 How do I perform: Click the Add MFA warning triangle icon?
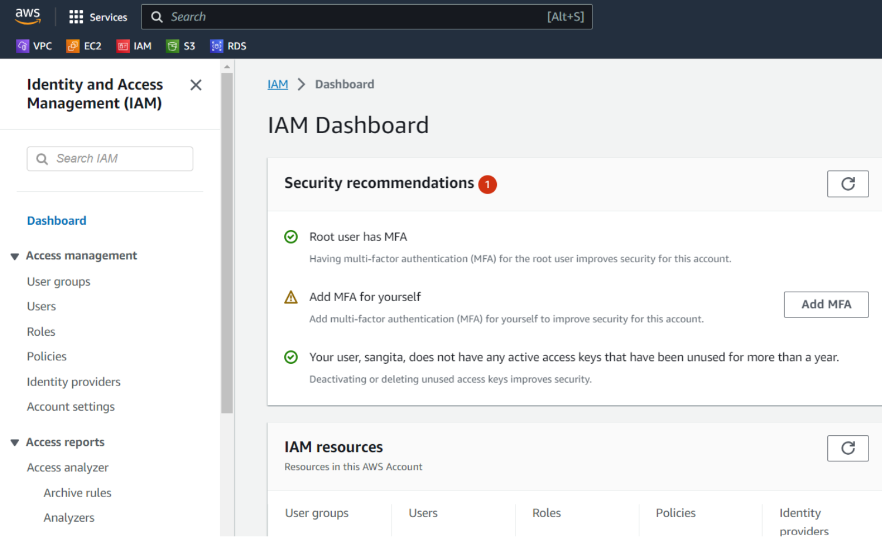coord(291,297)
